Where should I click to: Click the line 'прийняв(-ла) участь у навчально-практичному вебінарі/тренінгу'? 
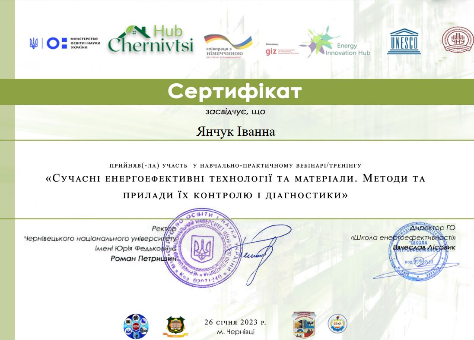[235, 165]
